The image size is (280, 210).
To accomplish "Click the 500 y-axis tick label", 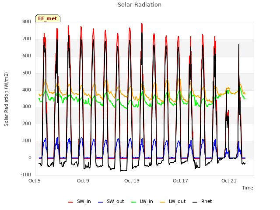I will (x=27, y=73).
